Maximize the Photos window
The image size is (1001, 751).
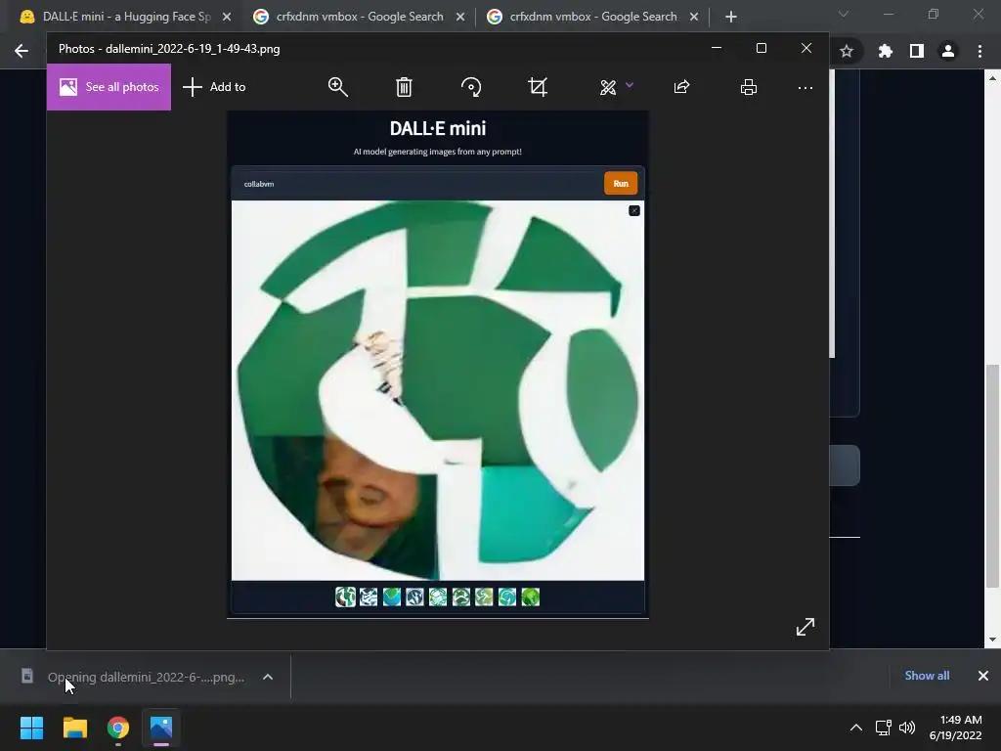[761, 49]
